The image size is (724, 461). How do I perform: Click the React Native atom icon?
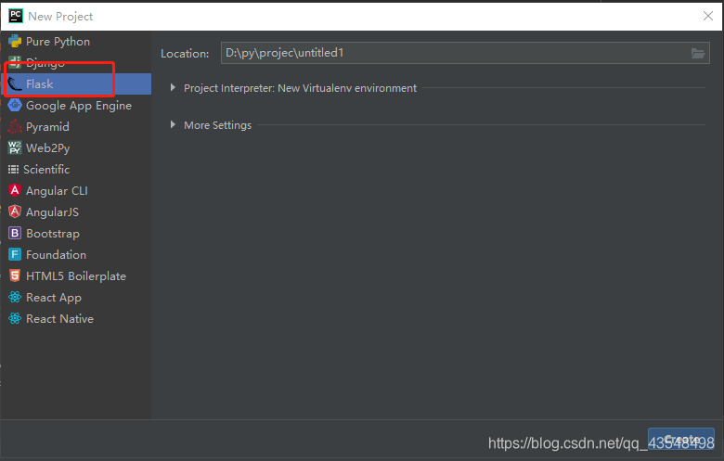tap(15, 318)
